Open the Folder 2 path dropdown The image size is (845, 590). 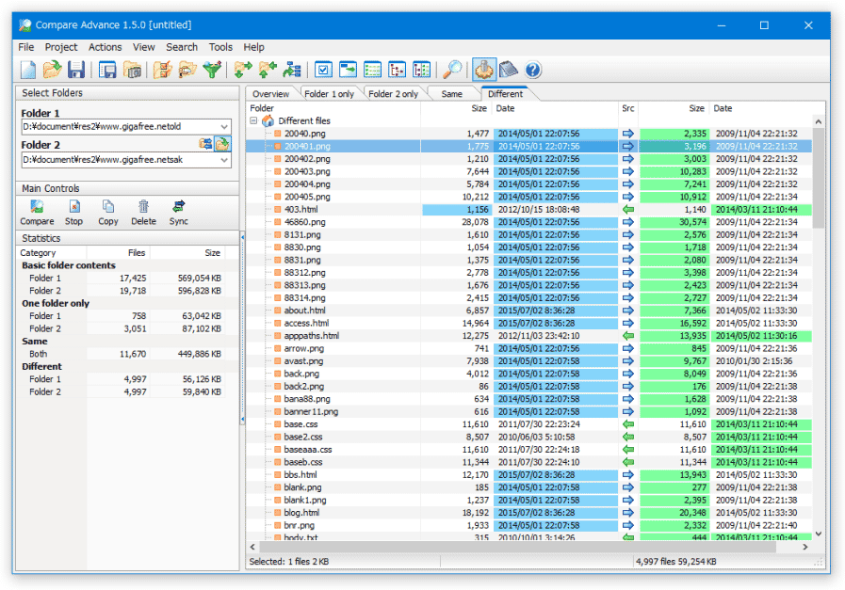tap(224, 160)
